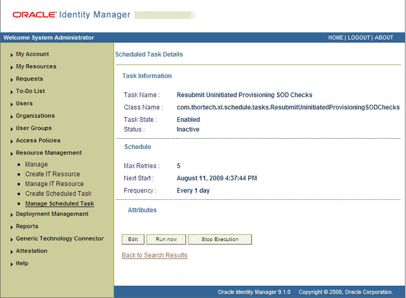Viewport: 406px width, 298px height.
Task: Open User Groups menu item
Action: (33, 128)
